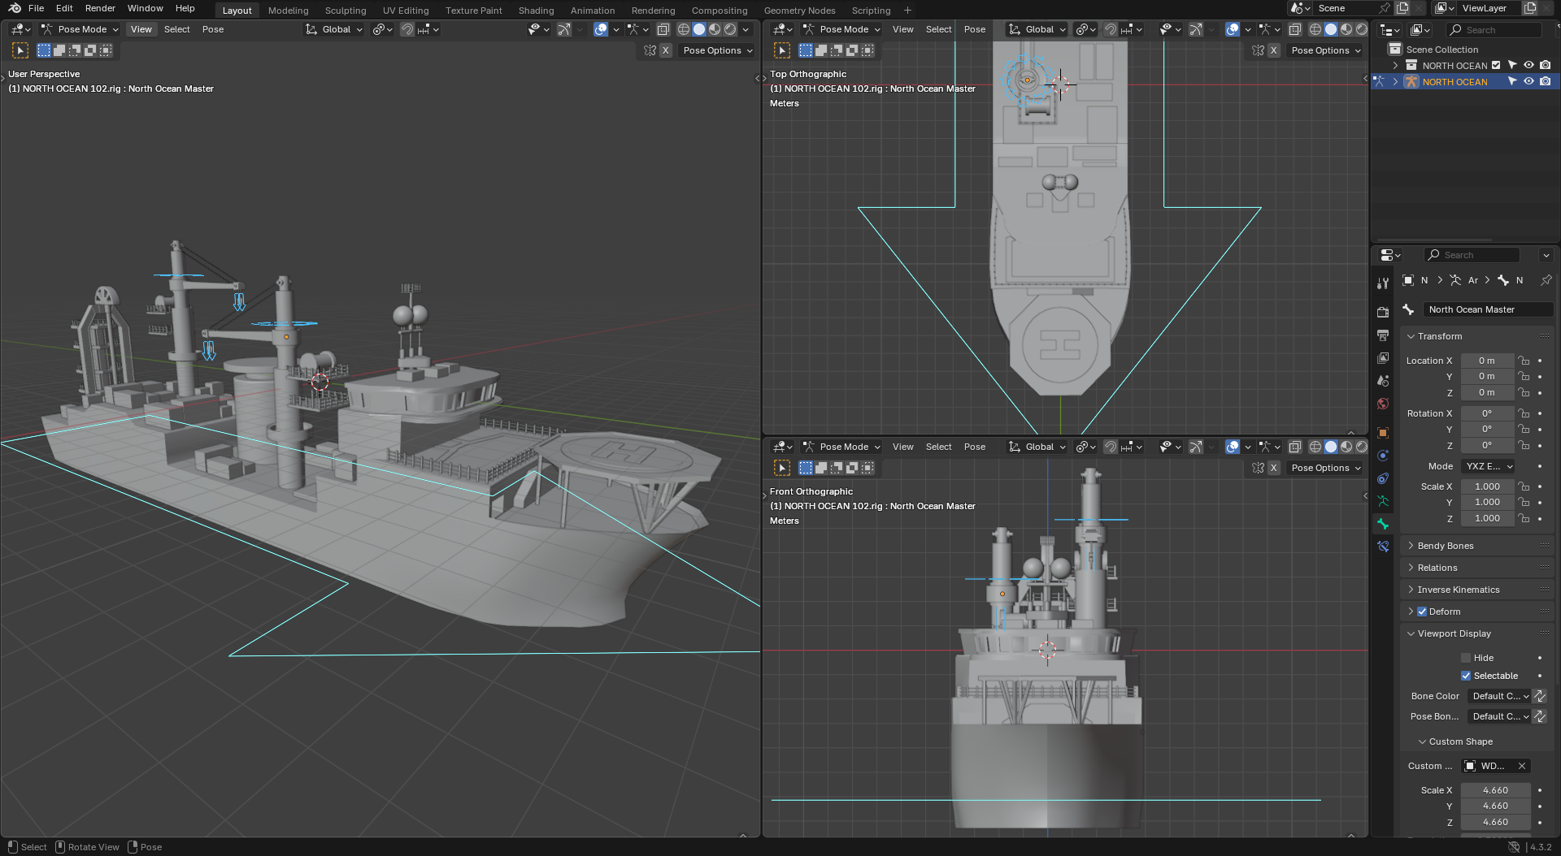Click the Custom Shape Scale X field

[1494, 790]
